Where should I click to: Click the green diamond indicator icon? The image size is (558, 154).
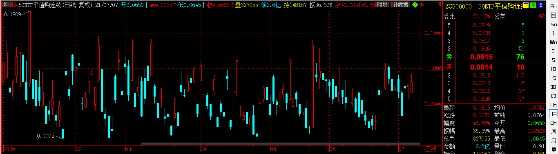click(x=415, y=5)
